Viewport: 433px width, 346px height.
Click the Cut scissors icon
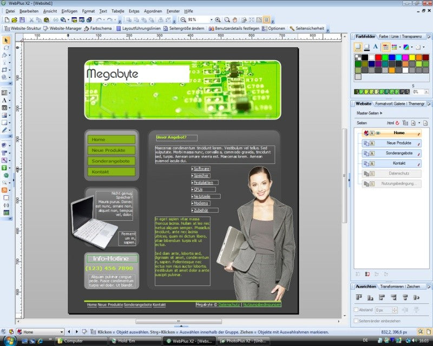(x=31, y=20)
